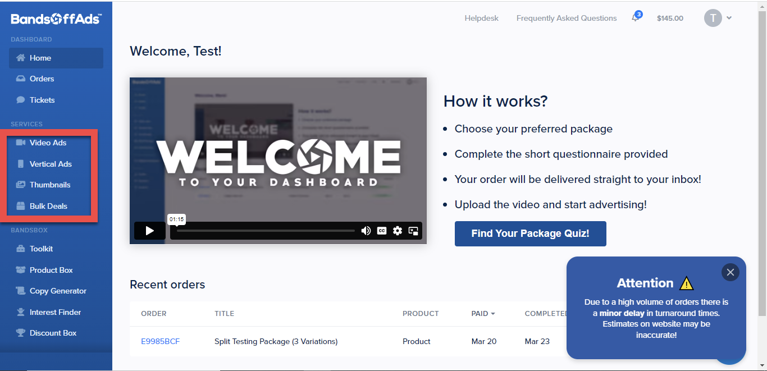Click the Copy Generator scroll icon

pyautogui.click(x=21, y=291)
